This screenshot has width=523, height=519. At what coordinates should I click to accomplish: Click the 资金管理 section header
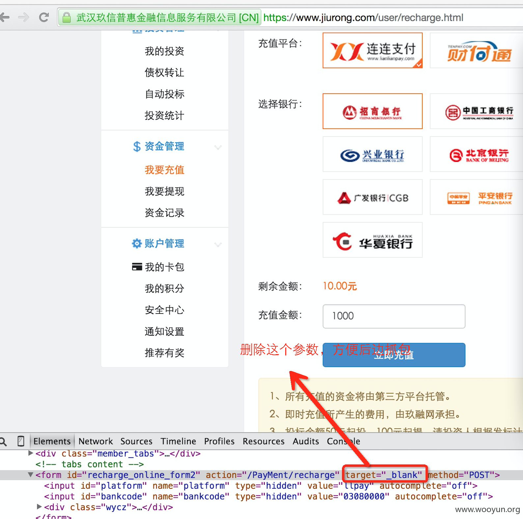pos(164,146)
